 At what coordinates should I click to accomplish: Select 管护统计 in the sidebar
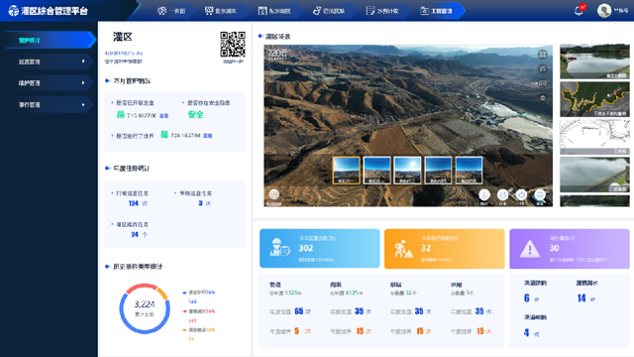tap(51, 40)
